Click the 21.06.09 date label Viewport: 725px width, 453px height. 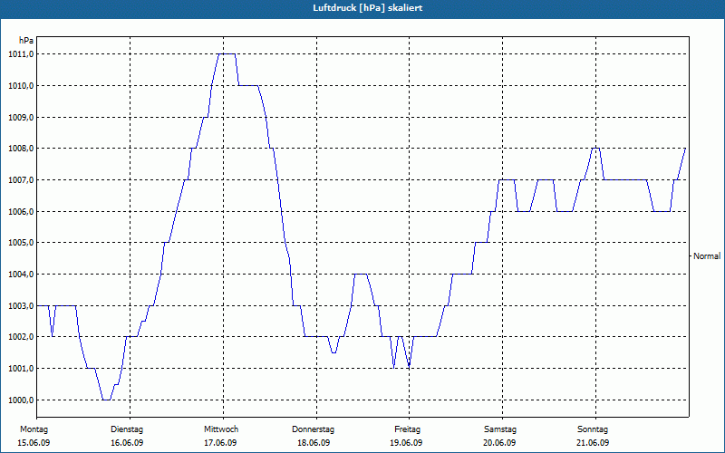pyautogui.click(x=593, y=443)
